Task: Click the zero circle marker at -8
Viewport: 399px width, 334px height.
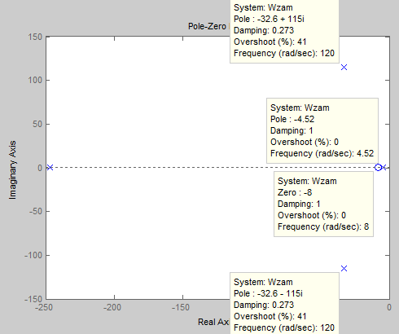Action: (x=378, y=168)
